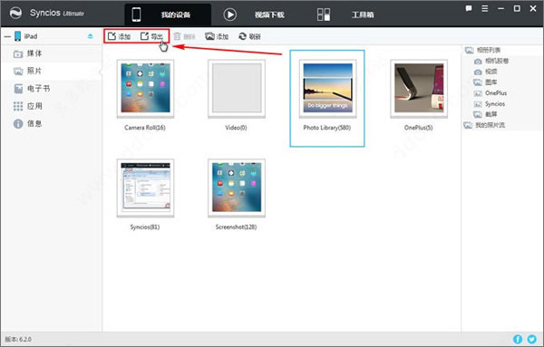Click the play circle icon in header

point(229,14)
